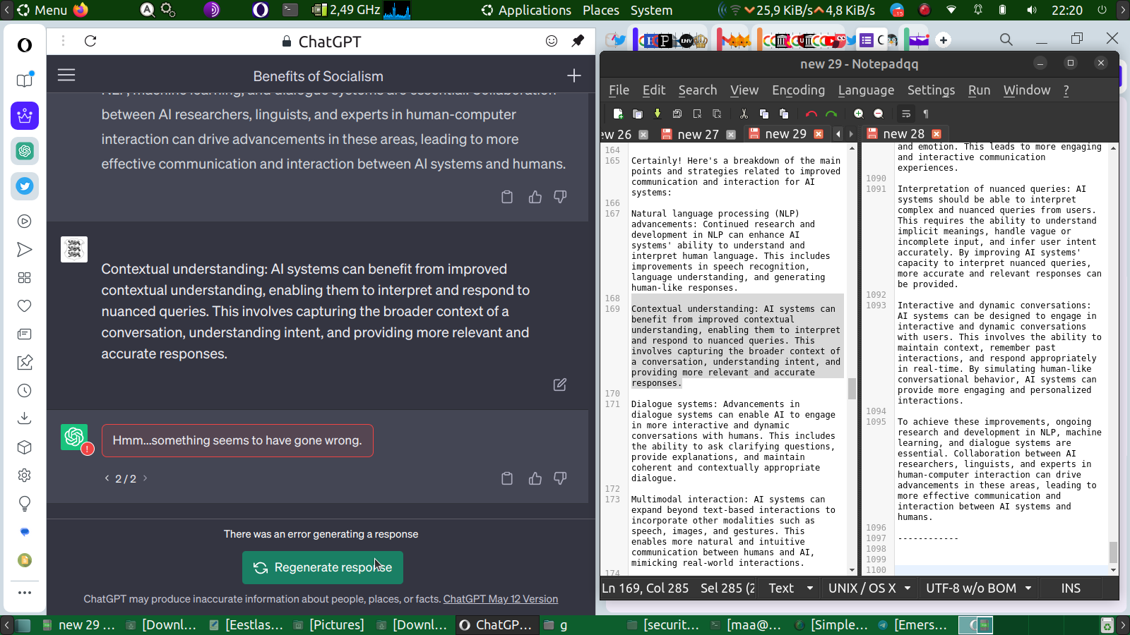
Task: Click the Save All icon in Notepadqq
Action: pyautogui.click(x=677, y=114)
